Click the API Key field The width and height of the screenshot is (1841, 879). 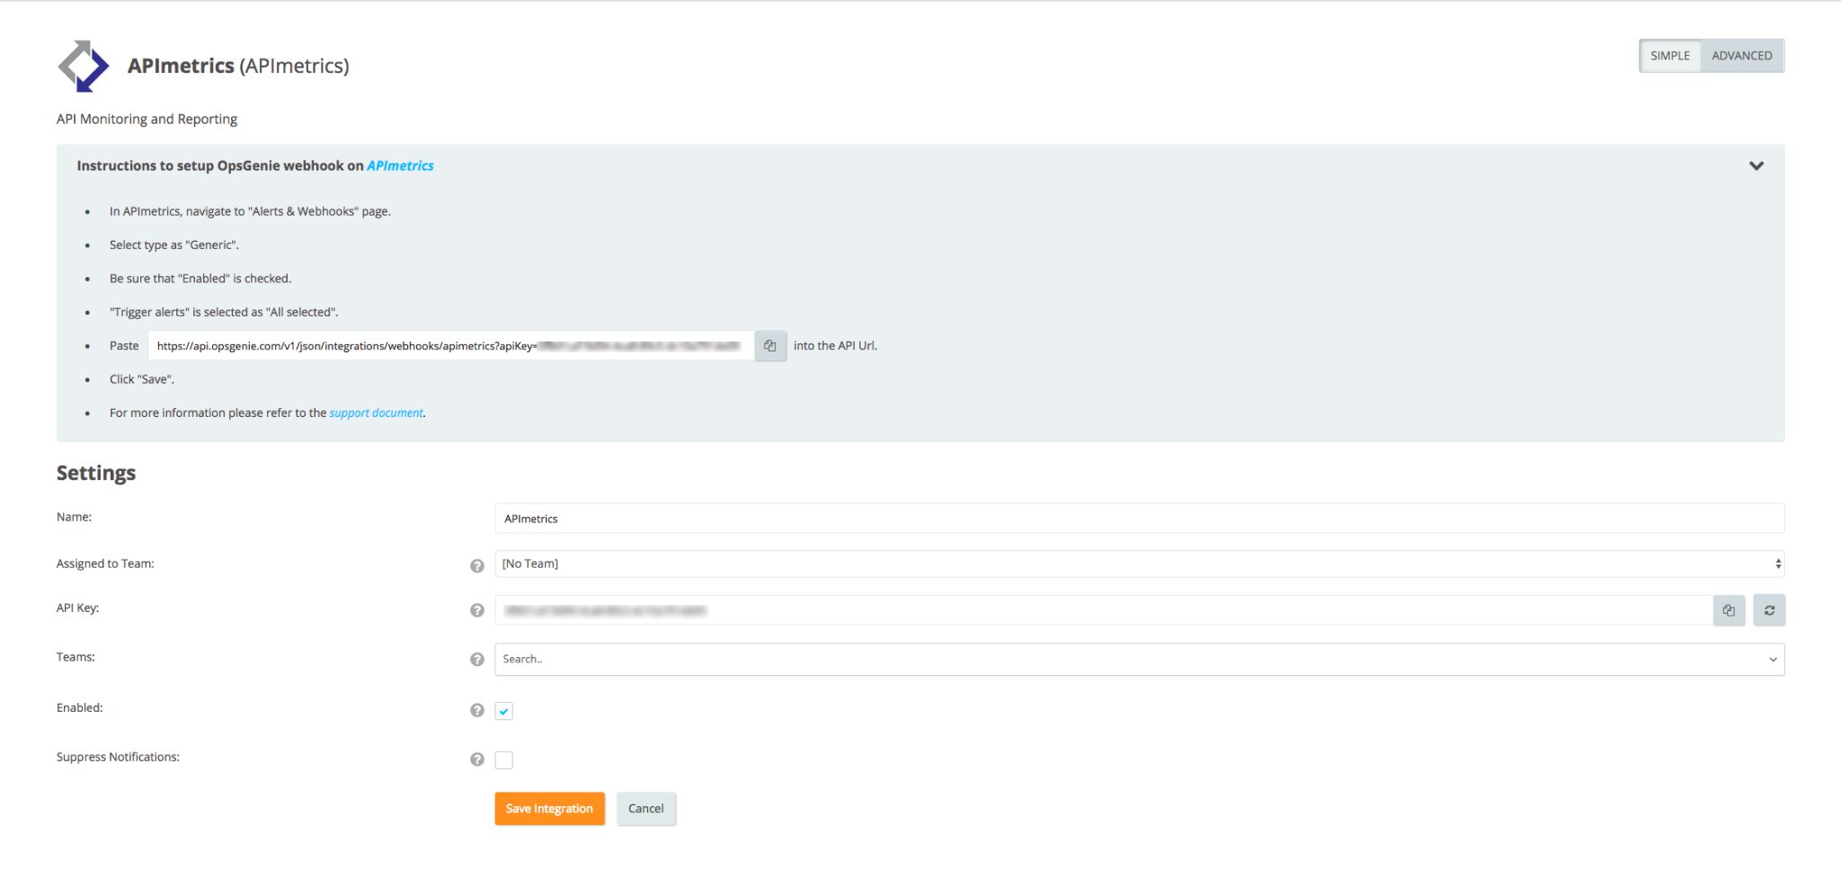click(1104, 610)
